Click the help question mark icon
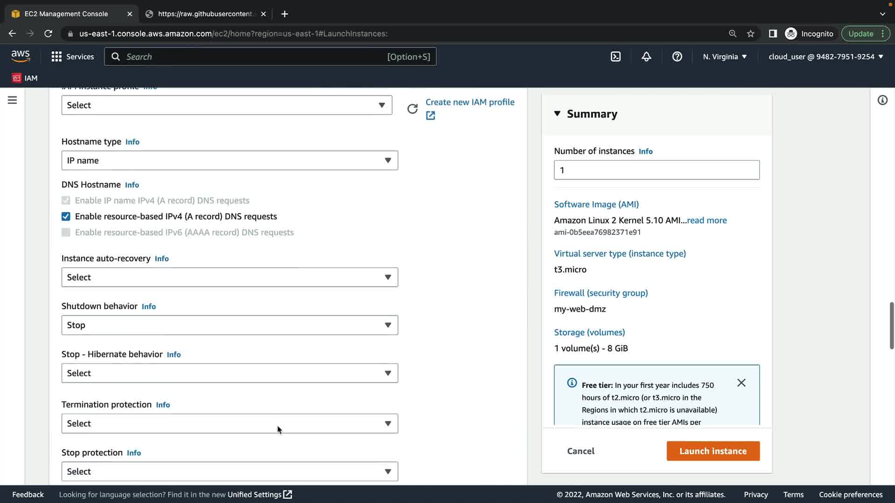The width and height of the screenshot is (895, 503). coord(677,57)
